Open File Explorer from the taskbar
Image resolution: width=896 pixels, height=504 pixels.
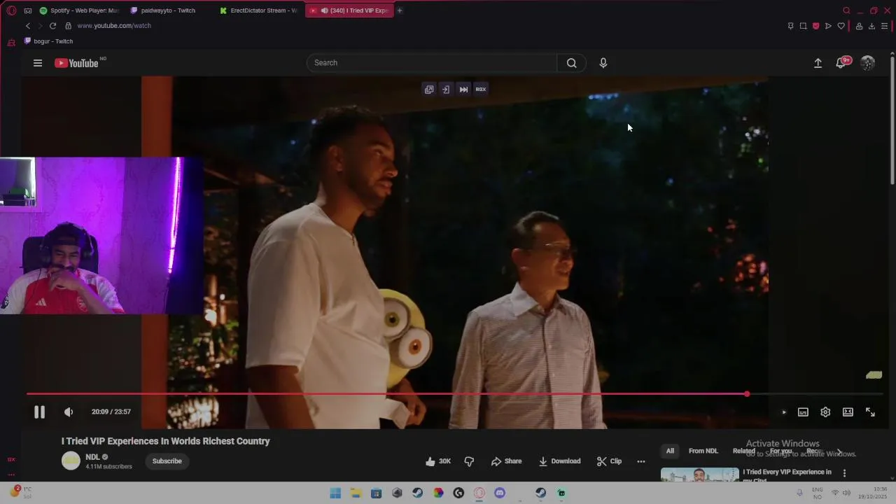356,493
